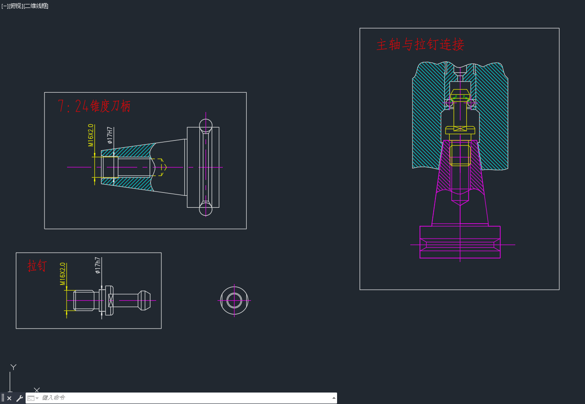Select the 拉钉 title text
This screenshot has height=404, width=585.
tap(37, 266)
